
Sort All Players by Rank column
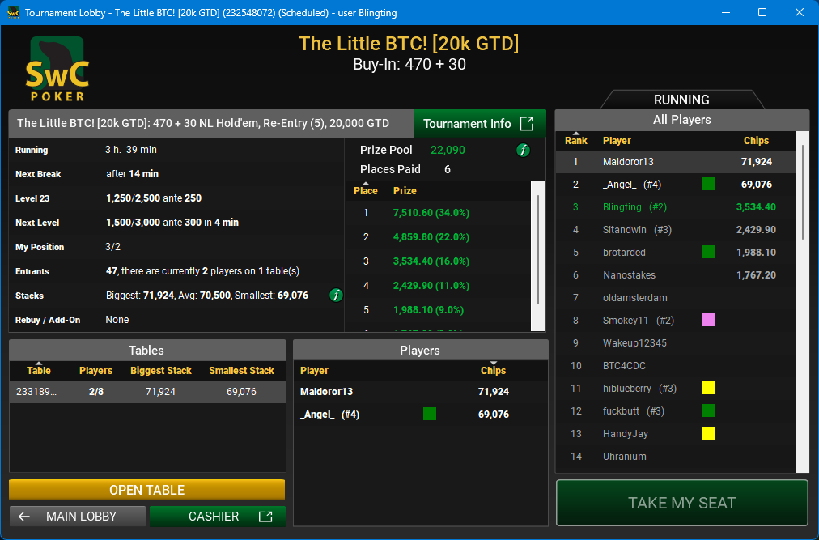click(575, 141)
